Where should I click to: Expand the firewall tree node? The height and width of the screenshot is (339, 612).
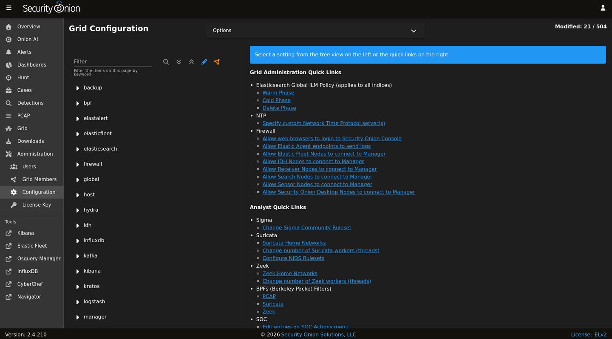click(x=78, y=165)
